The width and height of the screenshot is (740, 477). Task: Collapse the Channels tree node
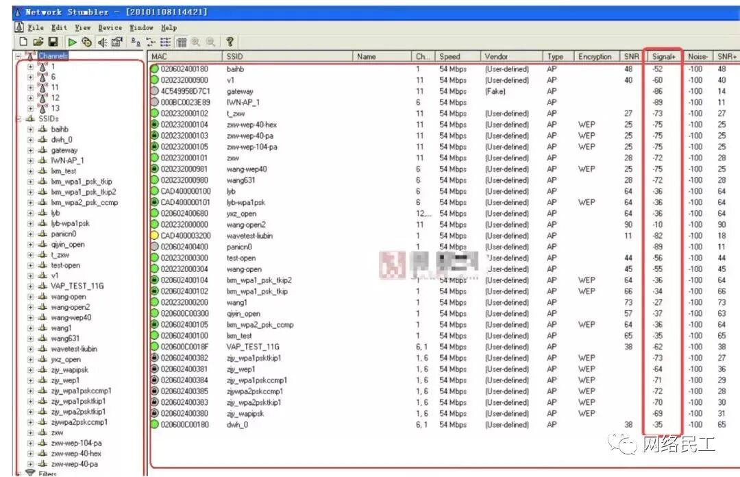click(18, 56)
